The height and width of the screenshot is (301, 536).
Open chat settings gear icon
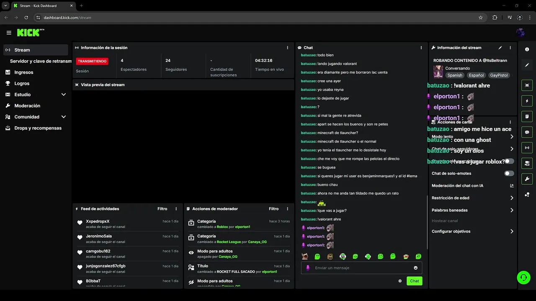pyautogui.click(x=400, y=281)
